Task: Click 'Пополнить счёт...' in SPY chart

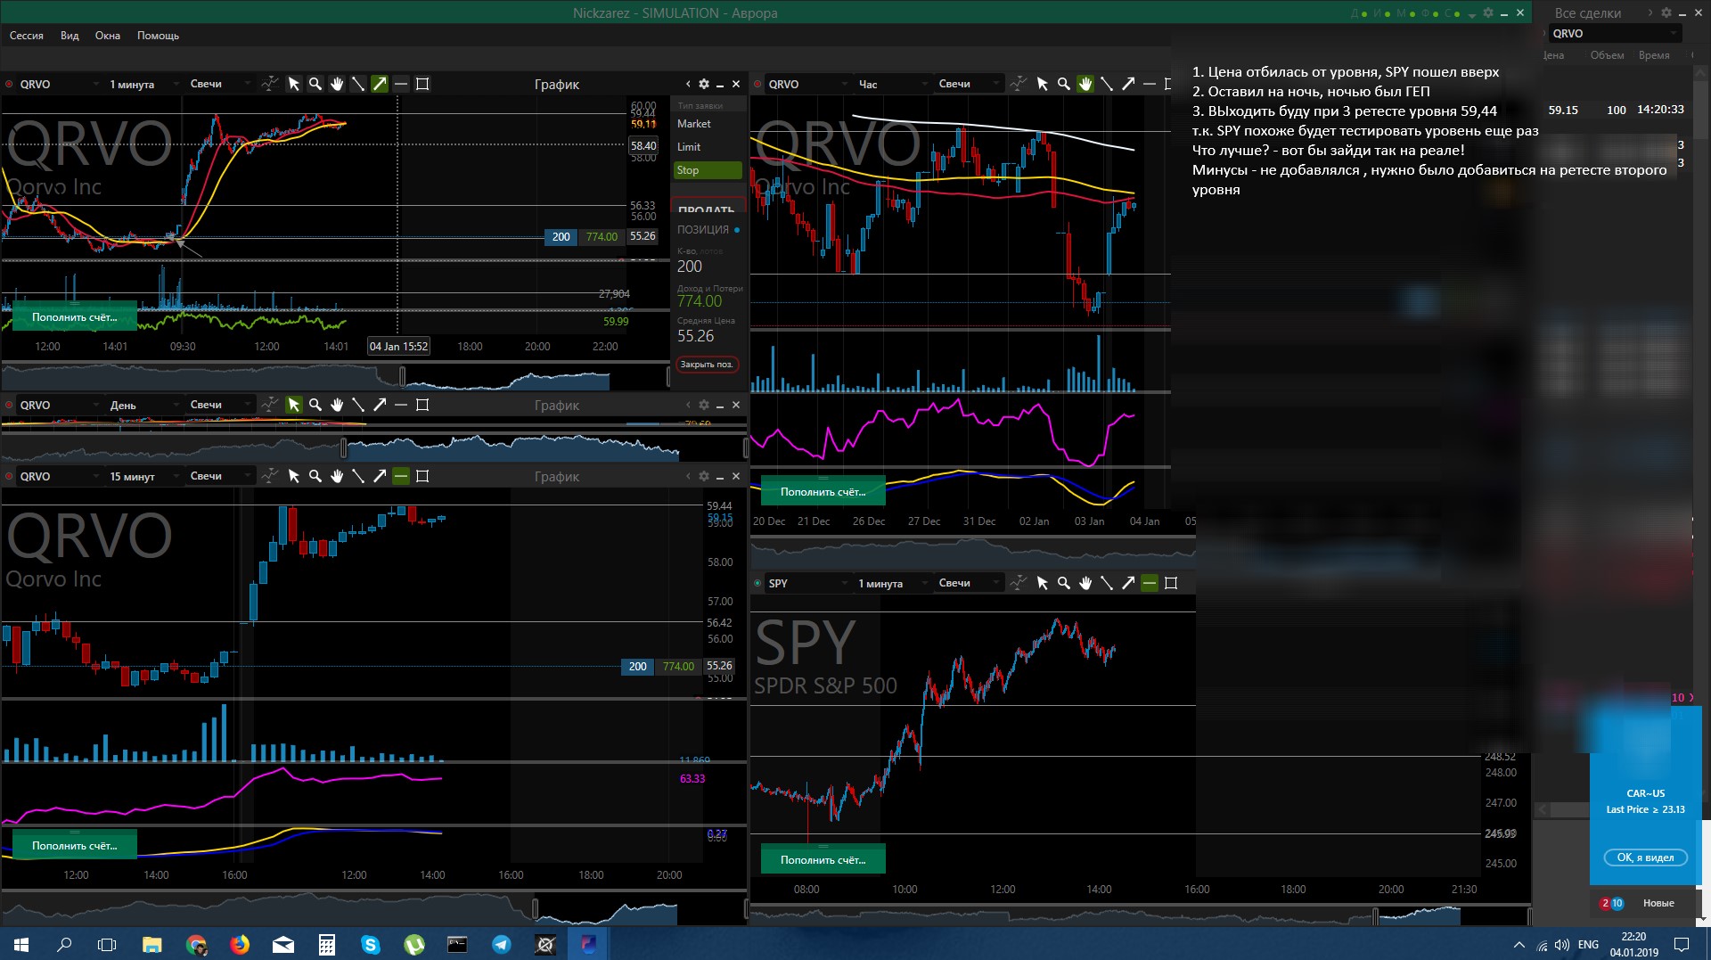Action: pyautogui.click(x=823, y=860)
